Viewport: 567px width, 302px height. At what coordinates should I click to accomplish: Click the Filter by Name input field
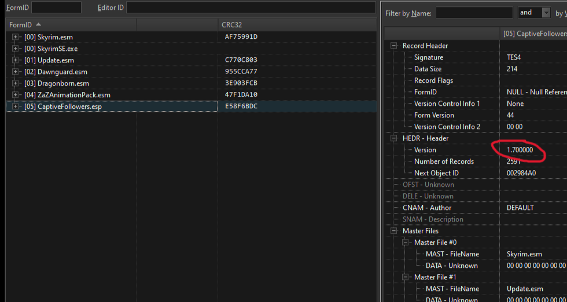474,13
